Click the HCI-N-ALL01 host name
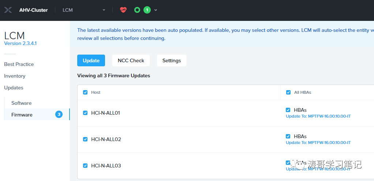Viewport: 374px width, 181px height. (x=105, y=113)
